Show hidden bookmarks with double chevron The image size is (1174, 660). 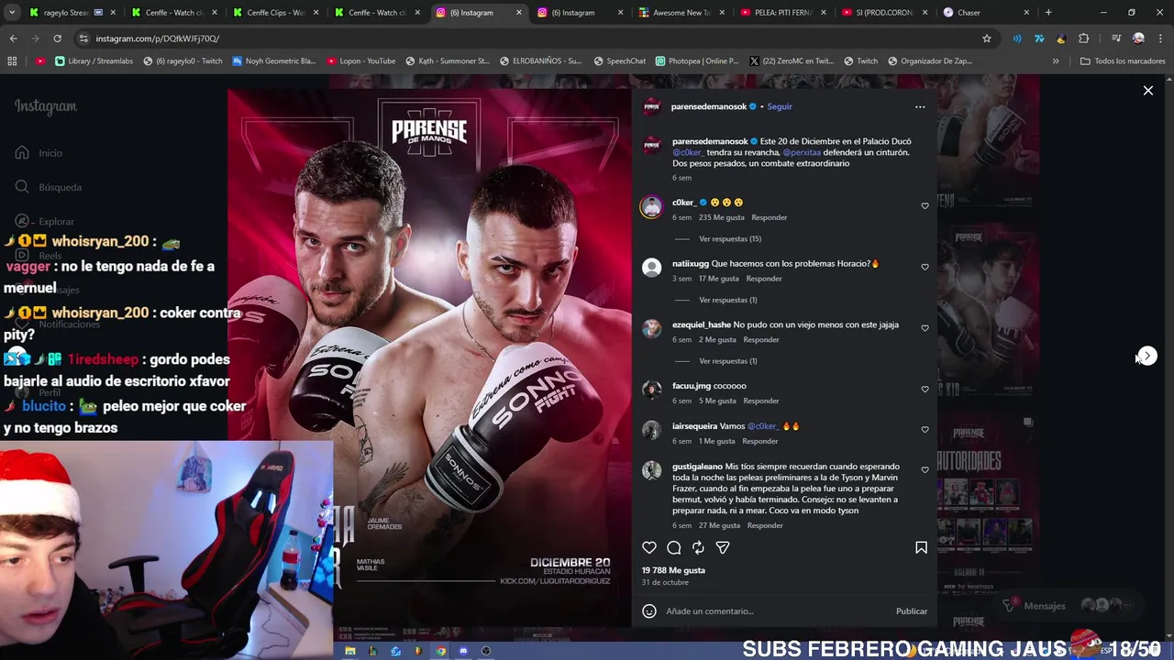(x=1056, y=61)
